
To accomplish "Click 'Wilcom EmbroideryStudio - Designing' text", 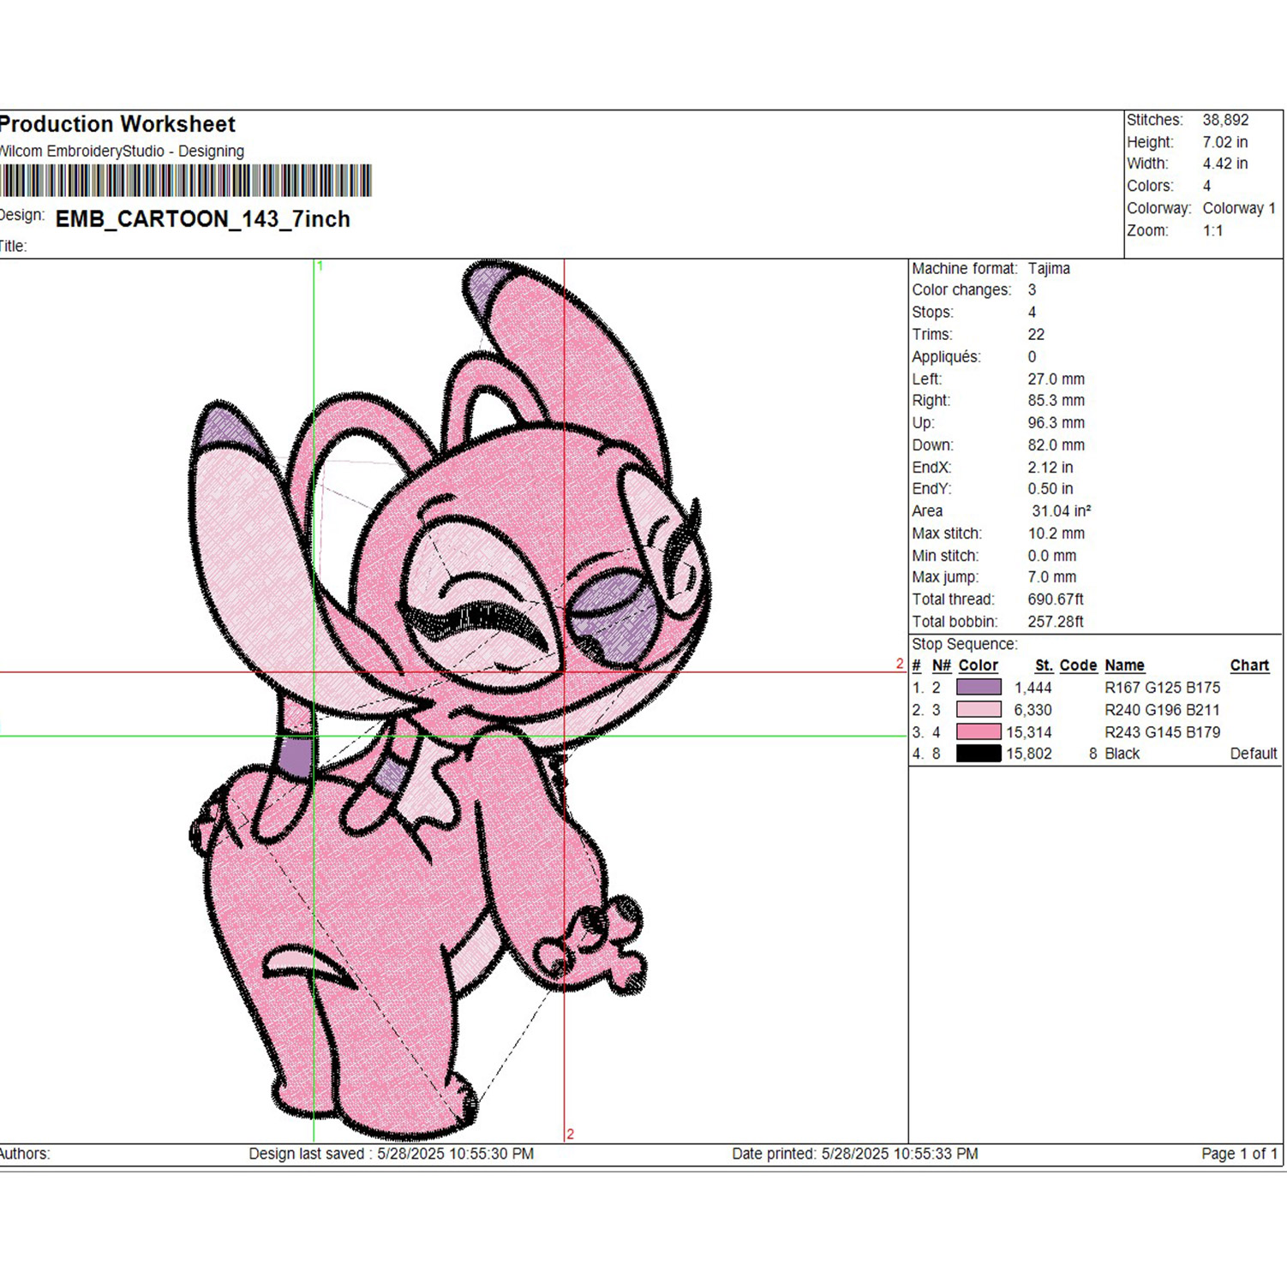I will pos(122,152).
